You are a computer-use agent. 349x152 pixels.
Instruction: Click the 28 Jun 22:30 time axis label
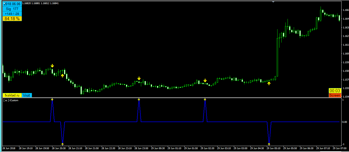point(108,148)
